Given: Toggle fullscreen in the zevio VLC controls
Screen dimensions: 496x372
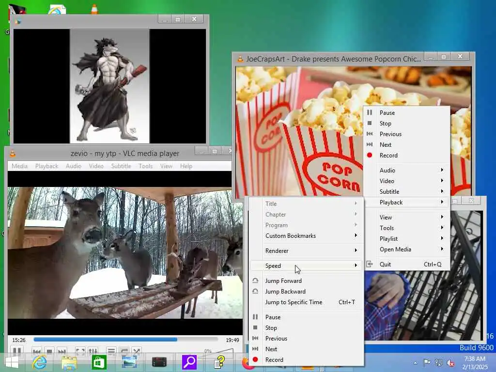Looking at the screenshot, I should (x=80, y=351).
